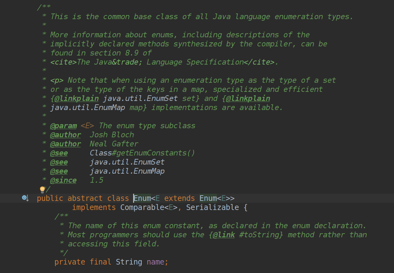The height and width of the screenshot is (273, 394).
Task: Click the implements keyword
Action: (x=94, y=207)
